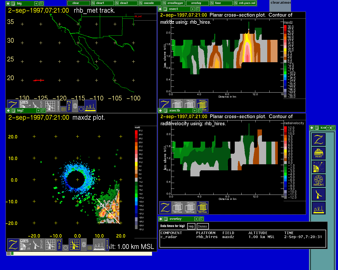The image size is (338, 270).
Task: Click the highlighted radar grid icon in big2
Action: 75,245
